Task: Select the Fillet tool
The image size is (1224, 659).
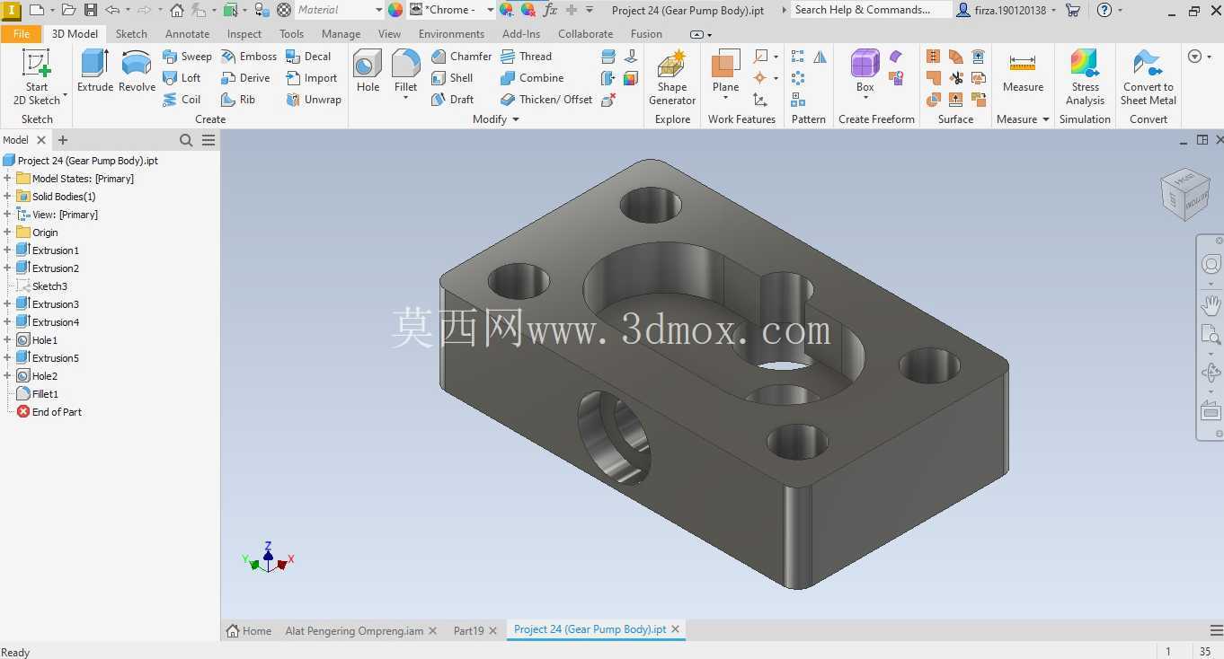Action: tap(405, 72)
